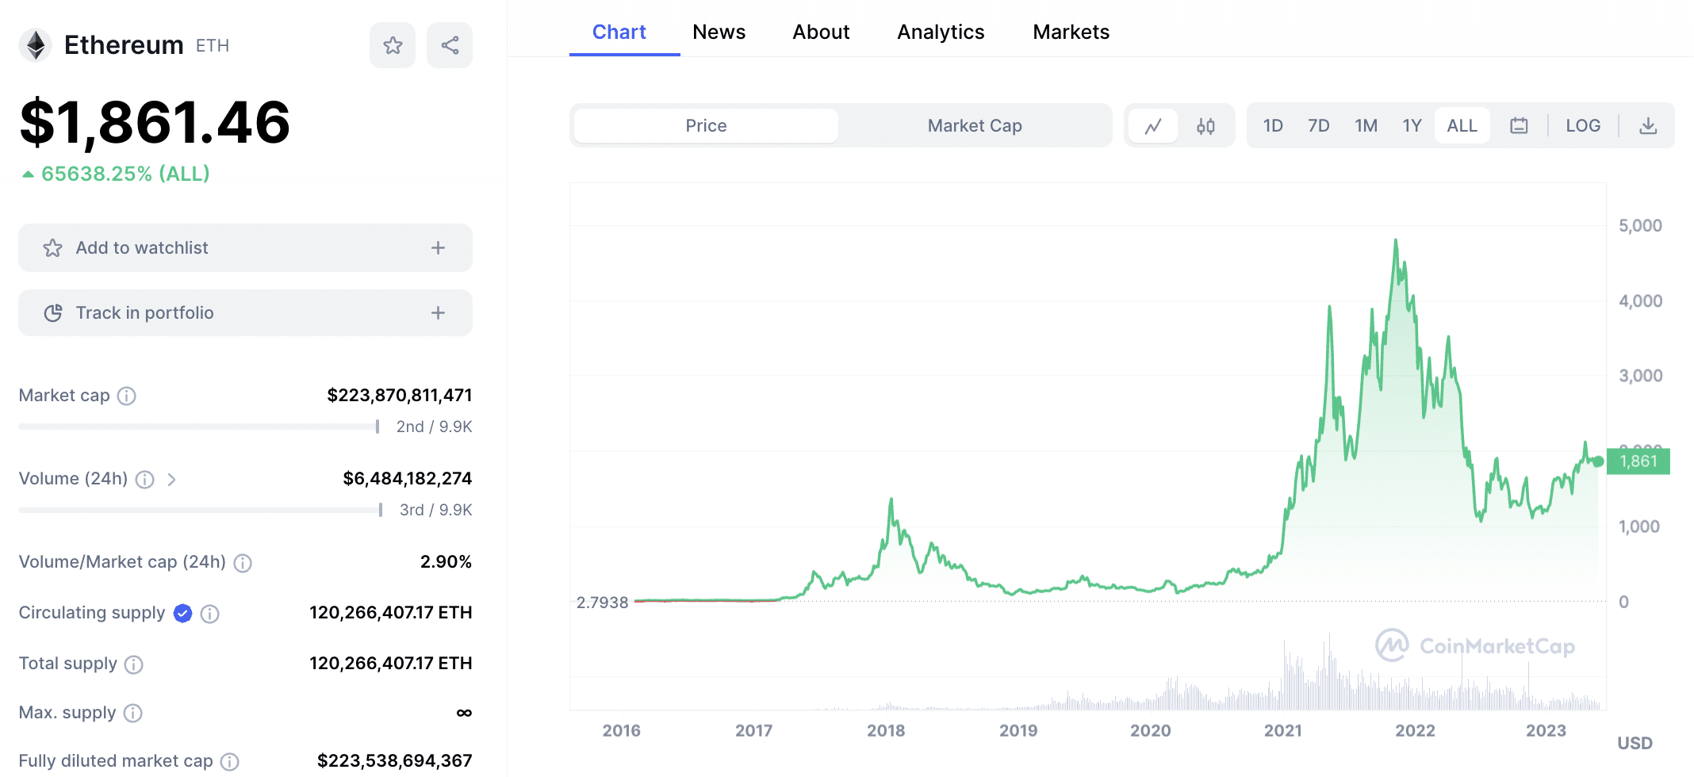
Task: Click the ETH ticker symbol
Action: pyautogui.click(x=213, y=46)
